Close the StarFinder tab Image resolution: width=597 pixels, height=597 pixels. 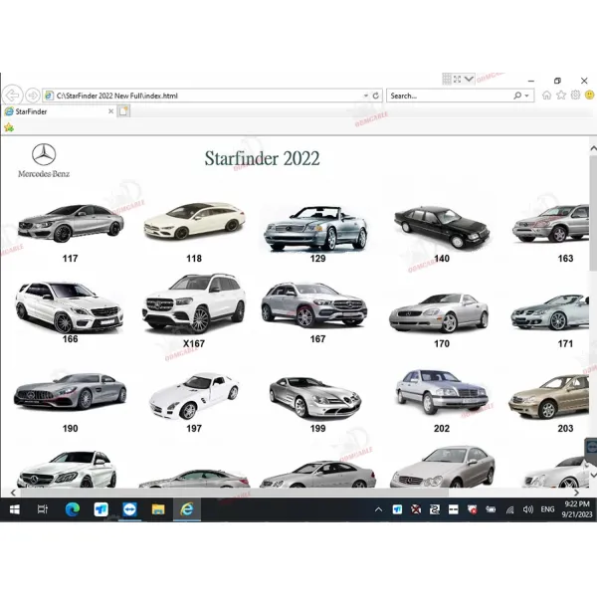click(x=110, y=111)
